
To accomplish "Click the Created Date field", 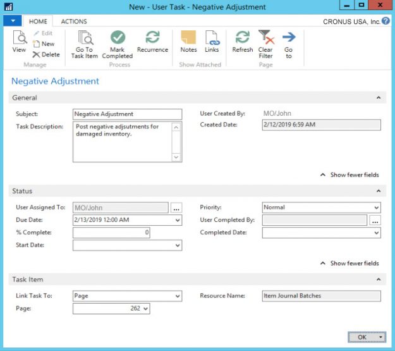I will [321, 125].
